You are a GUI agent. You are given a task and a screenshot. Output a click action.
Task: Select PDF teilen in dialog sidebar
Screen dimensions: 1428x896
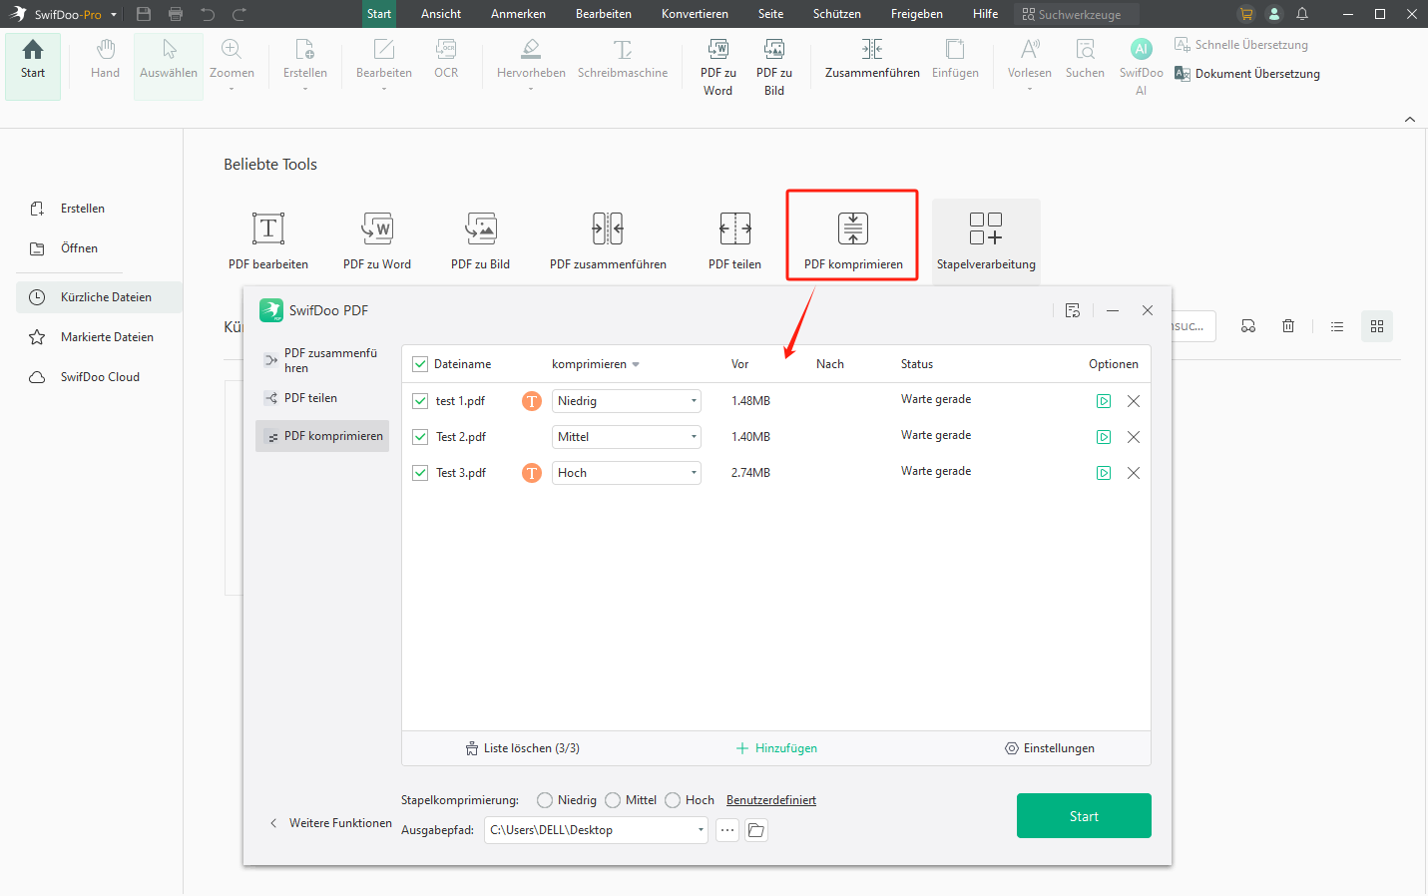(322, 398)
